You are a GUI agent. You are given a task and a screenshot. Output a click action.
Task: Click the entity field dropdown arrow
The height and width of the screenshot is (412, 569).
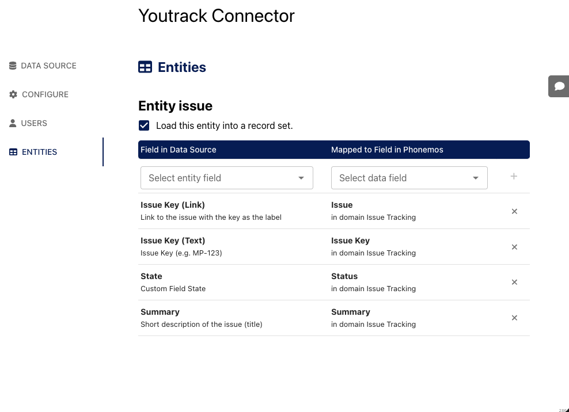point(301,178)
